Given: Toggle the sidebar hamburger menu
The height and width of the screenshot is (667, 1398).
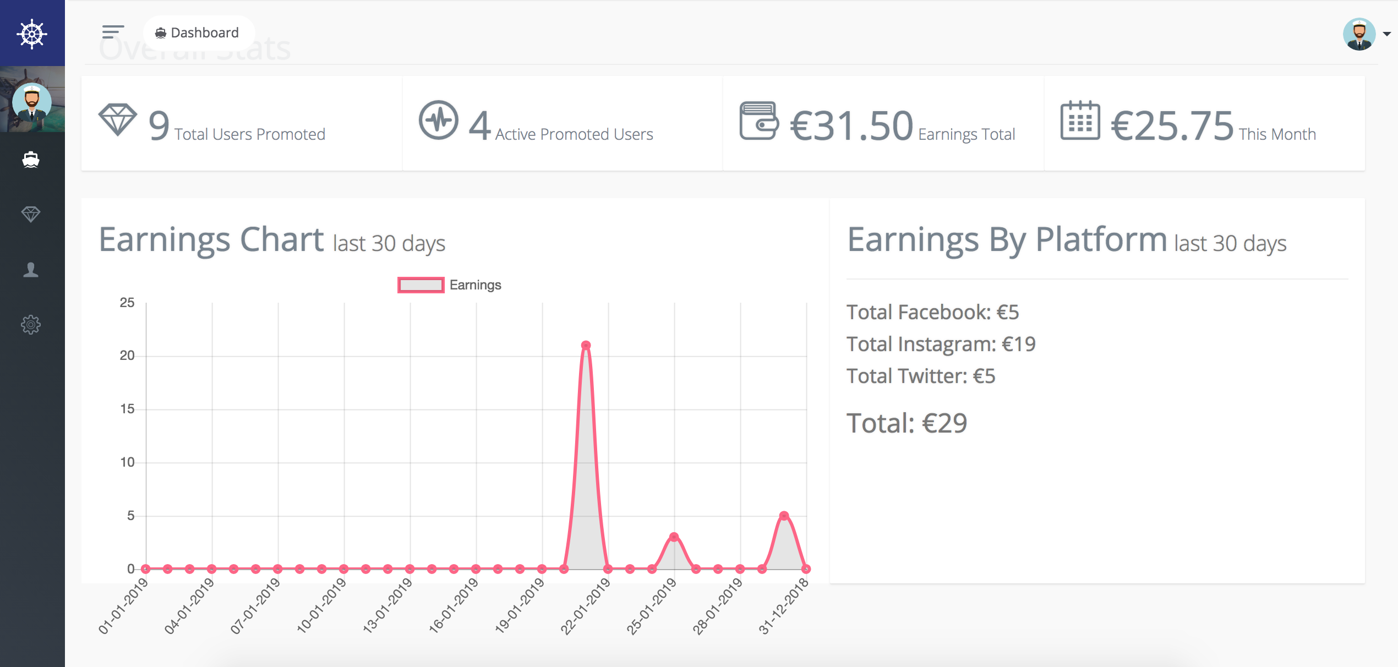Looking at the screenshot, I should point(113,32).
